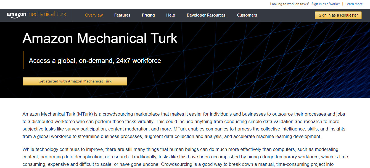Follow the Sign in as a Worker link
The height and width of the screenshot is (168, 370).
[326, 4]
